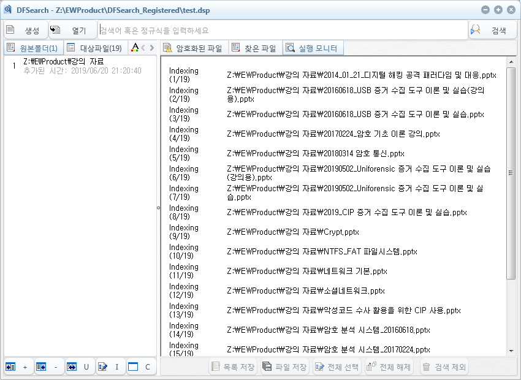The image size is (521, 380).
Task: Close the DFSearch window
Action: click(511, 10)
